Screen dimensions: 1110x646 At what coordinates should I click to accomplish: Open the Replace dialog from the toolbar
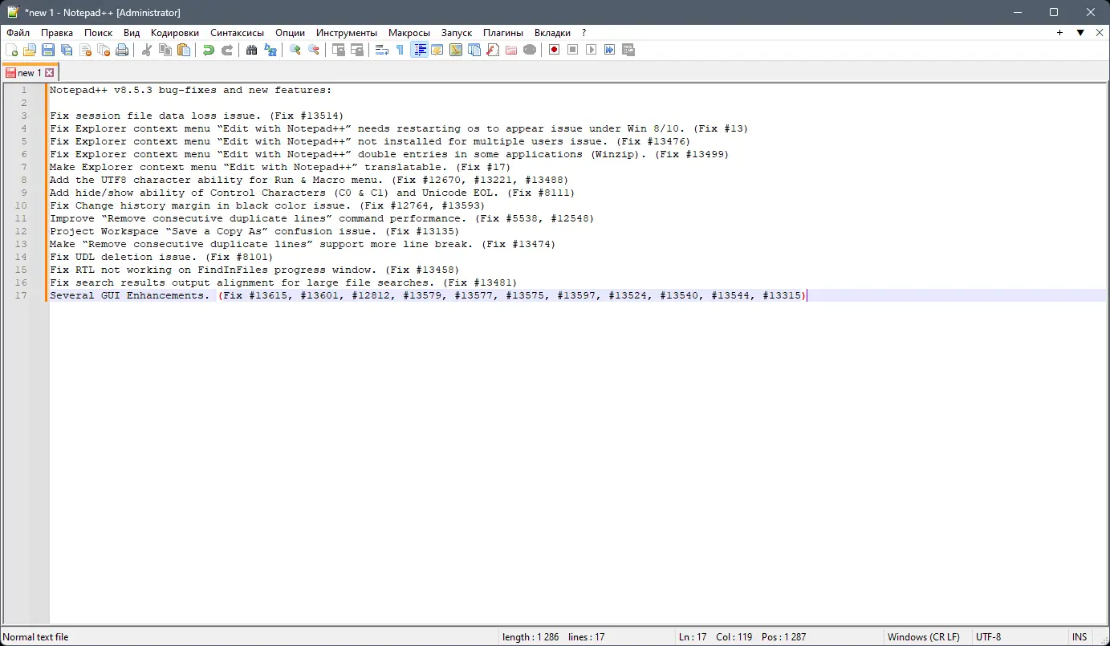coord(270,50)
